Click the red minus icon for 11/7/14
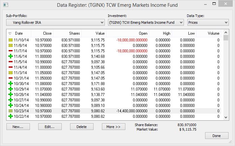235x146 pixels. (11, 51)
